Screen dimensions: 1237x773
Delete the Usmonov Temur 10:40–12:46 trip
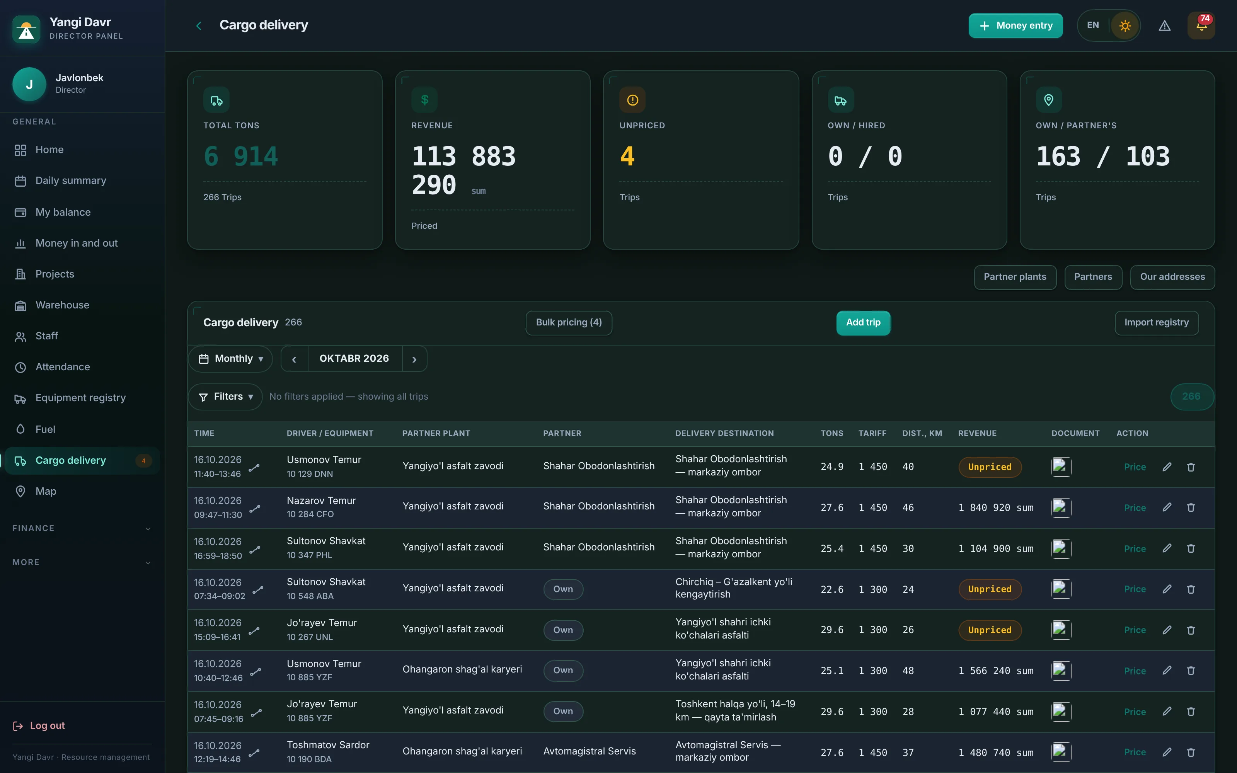(x=1191, y=670)
